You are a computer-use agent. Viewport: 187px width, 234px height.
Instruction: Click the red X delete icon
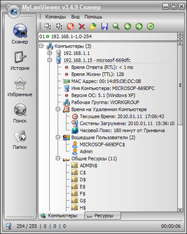[82, 26]
